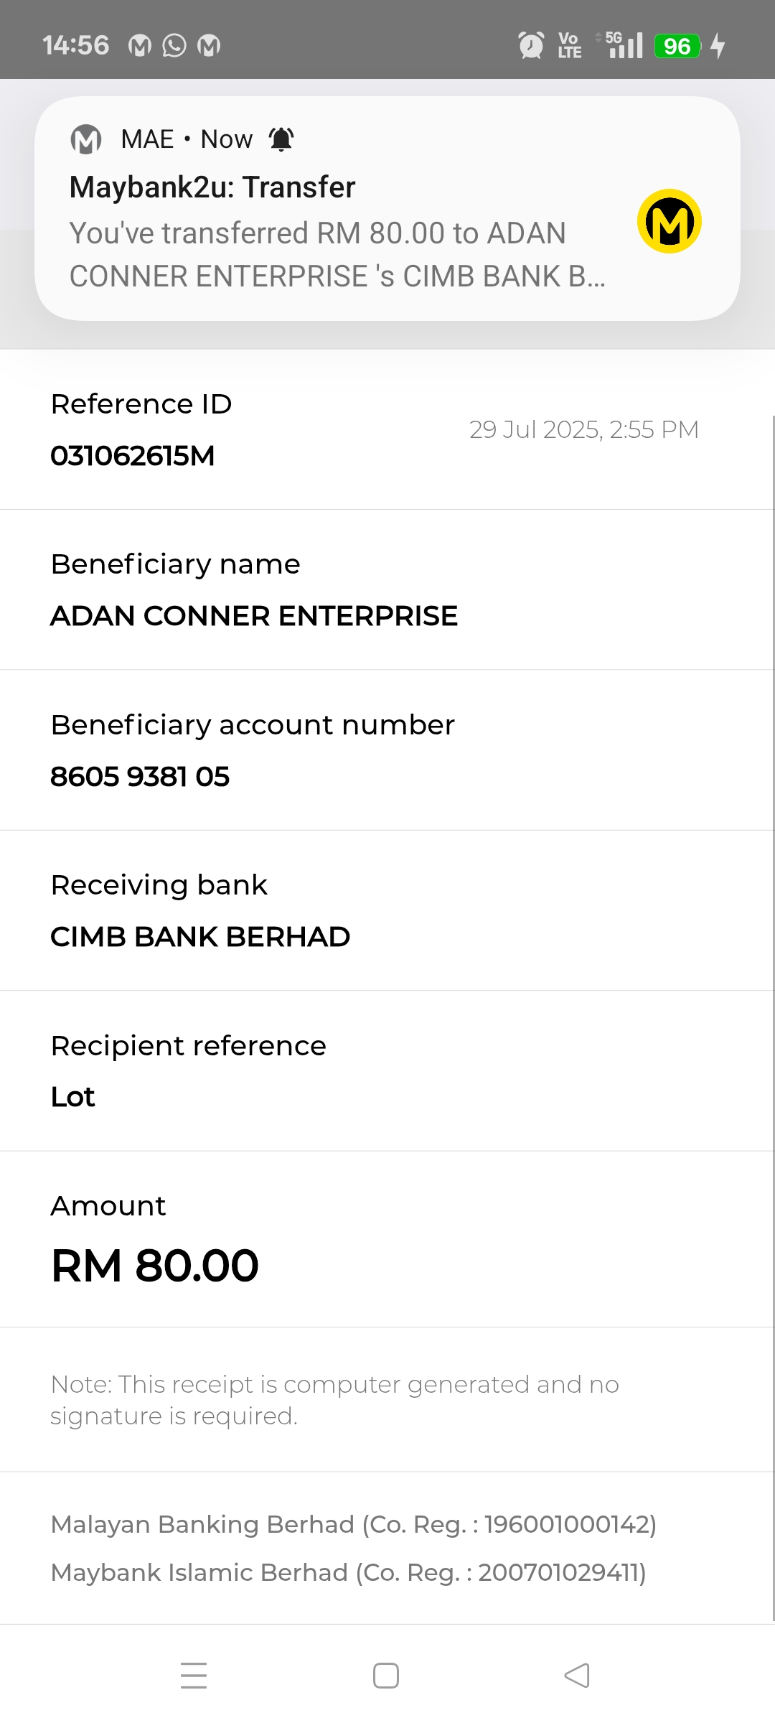
Task: Tap the green battery 96 indicator
Action: [677, 46]
